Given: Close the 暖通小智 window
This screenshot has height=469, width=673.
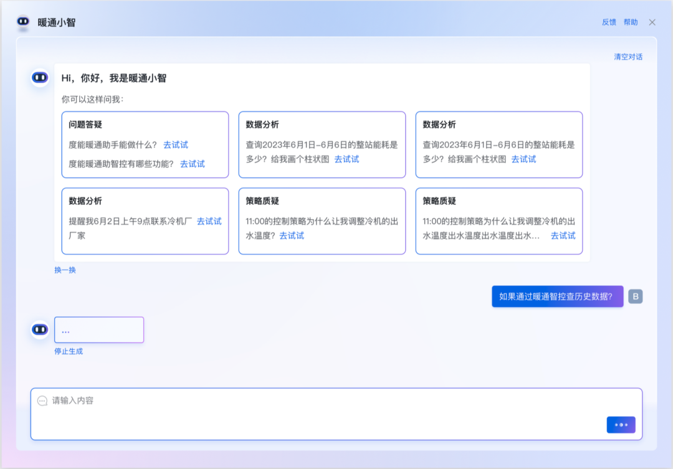Looking at the screenshot, I should pyautogui.click(x=652, y=22).
